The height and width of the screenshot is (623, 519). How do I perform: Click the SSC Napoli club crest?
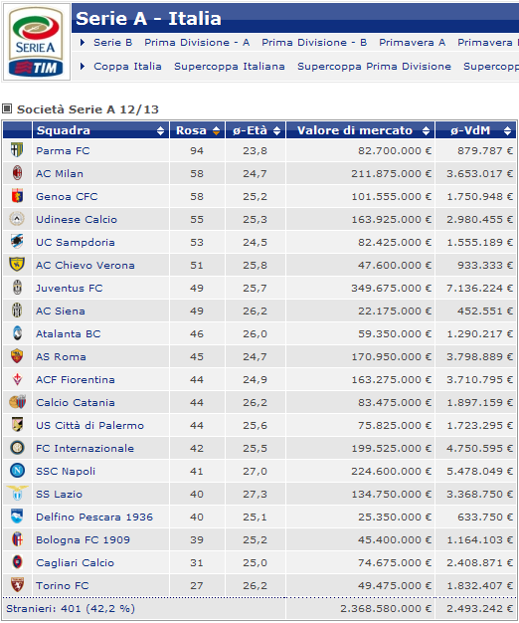point(17,471)
